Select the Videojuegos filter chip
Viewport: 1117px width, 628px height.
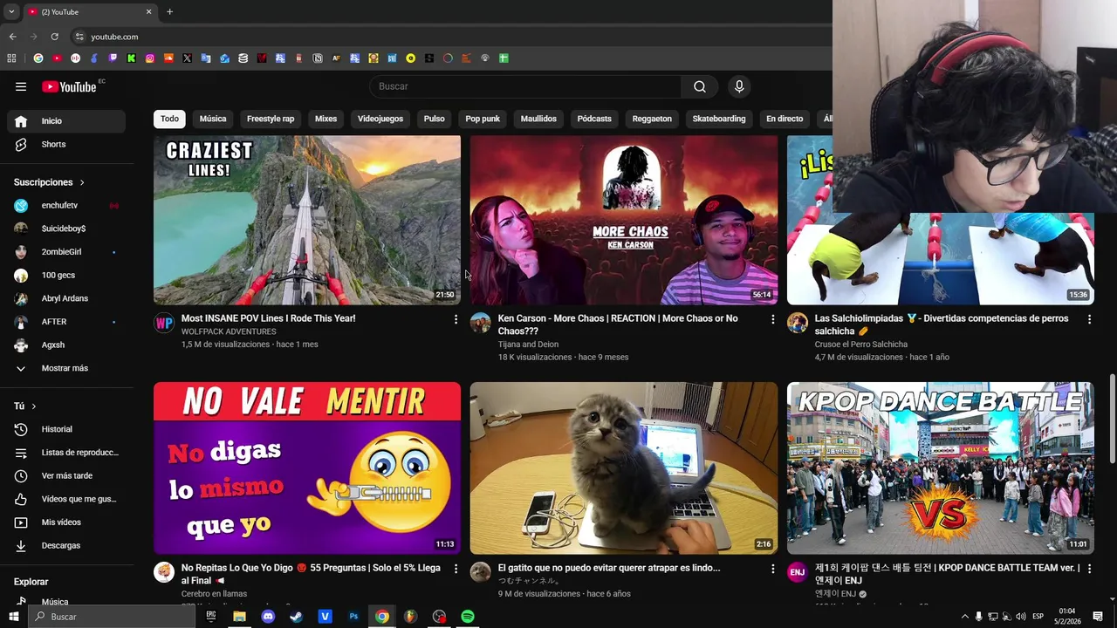click(x=380, y=119)
